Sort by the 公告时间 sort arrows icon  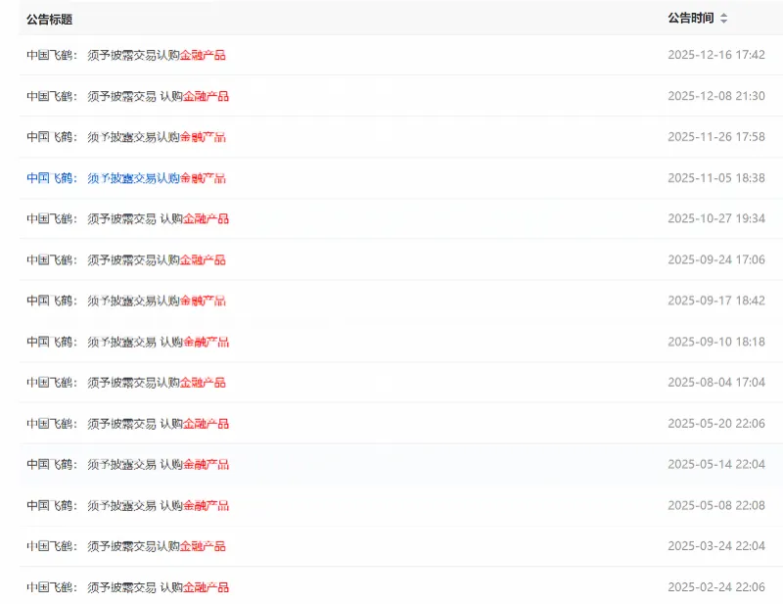[723, 19]
